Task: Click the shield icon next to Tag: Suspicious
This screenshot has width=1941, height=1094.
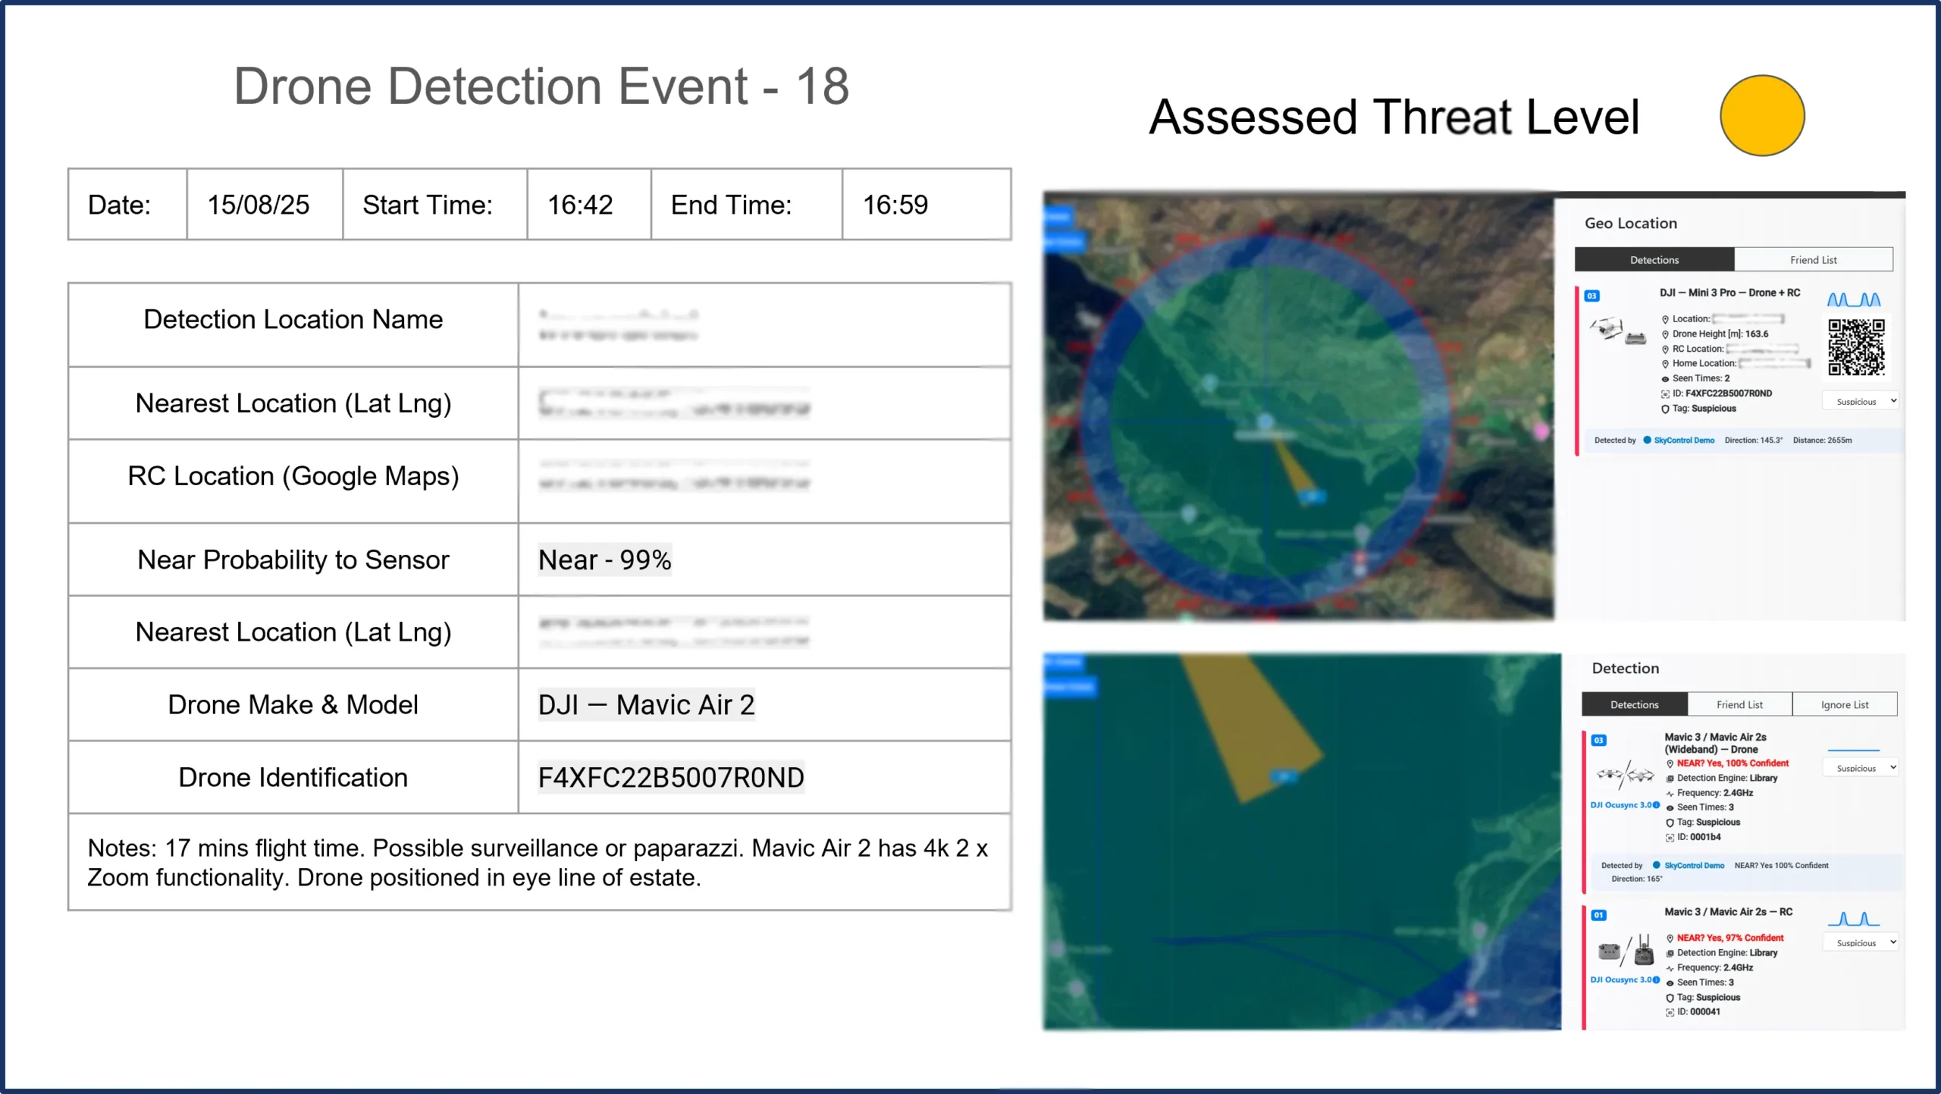Action: pos(1666,409)
